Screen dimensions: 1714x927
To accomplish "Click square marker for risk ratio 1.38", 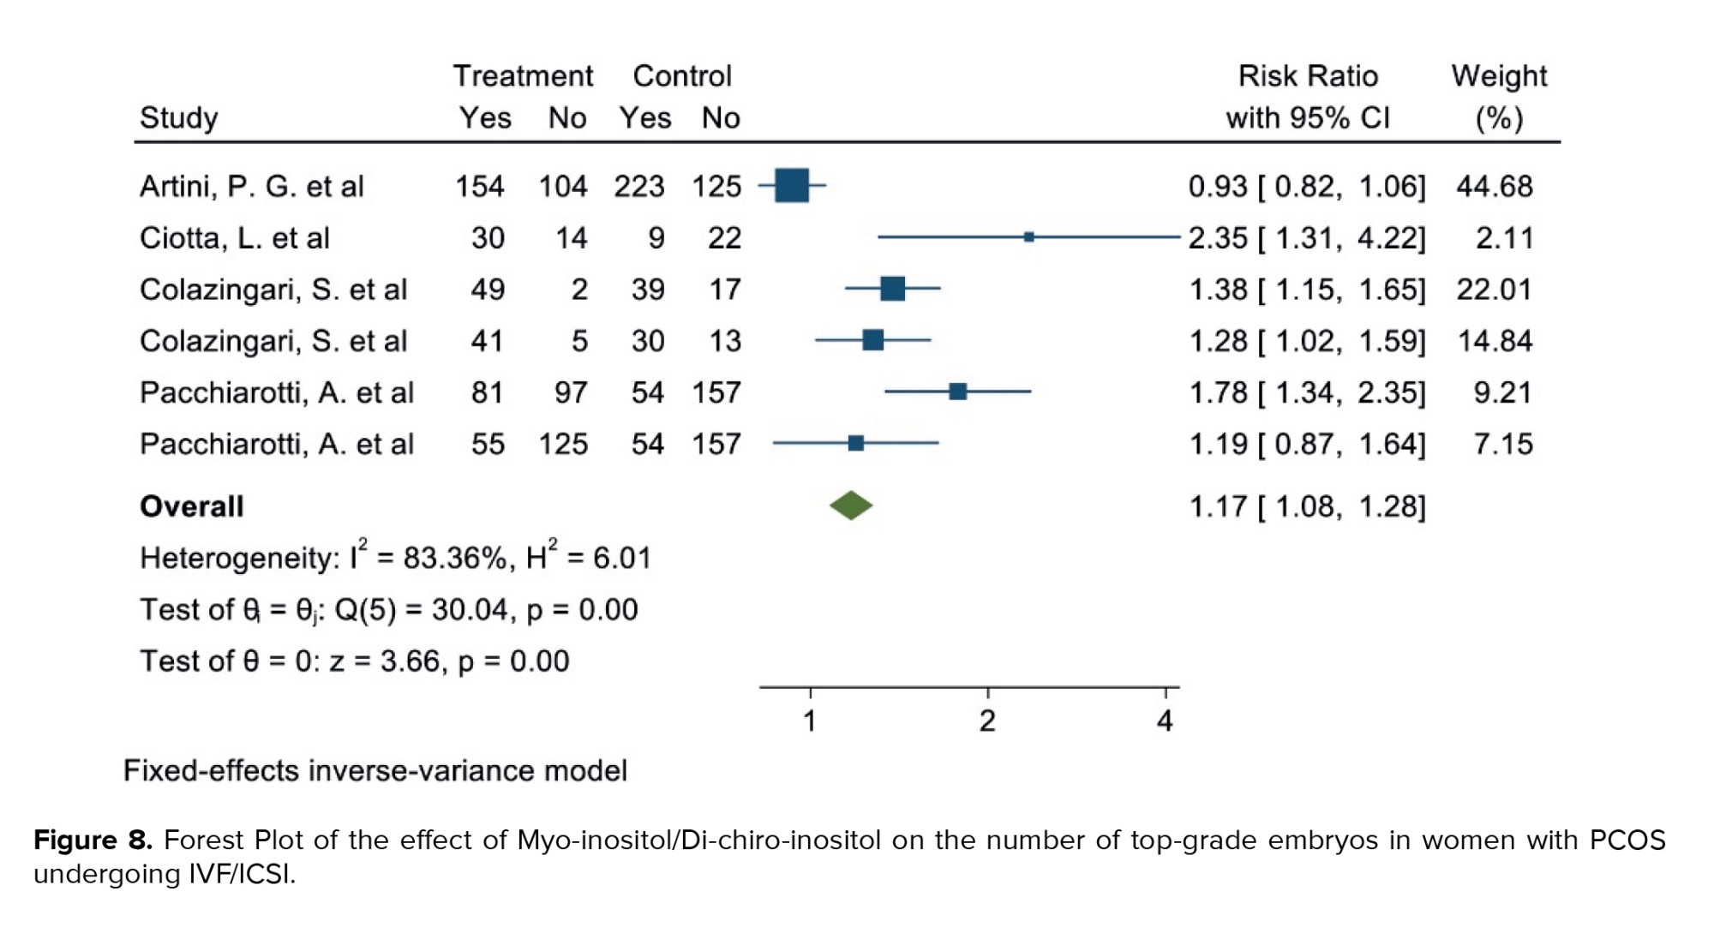I will pyautogui.click(x=892, y=288).
